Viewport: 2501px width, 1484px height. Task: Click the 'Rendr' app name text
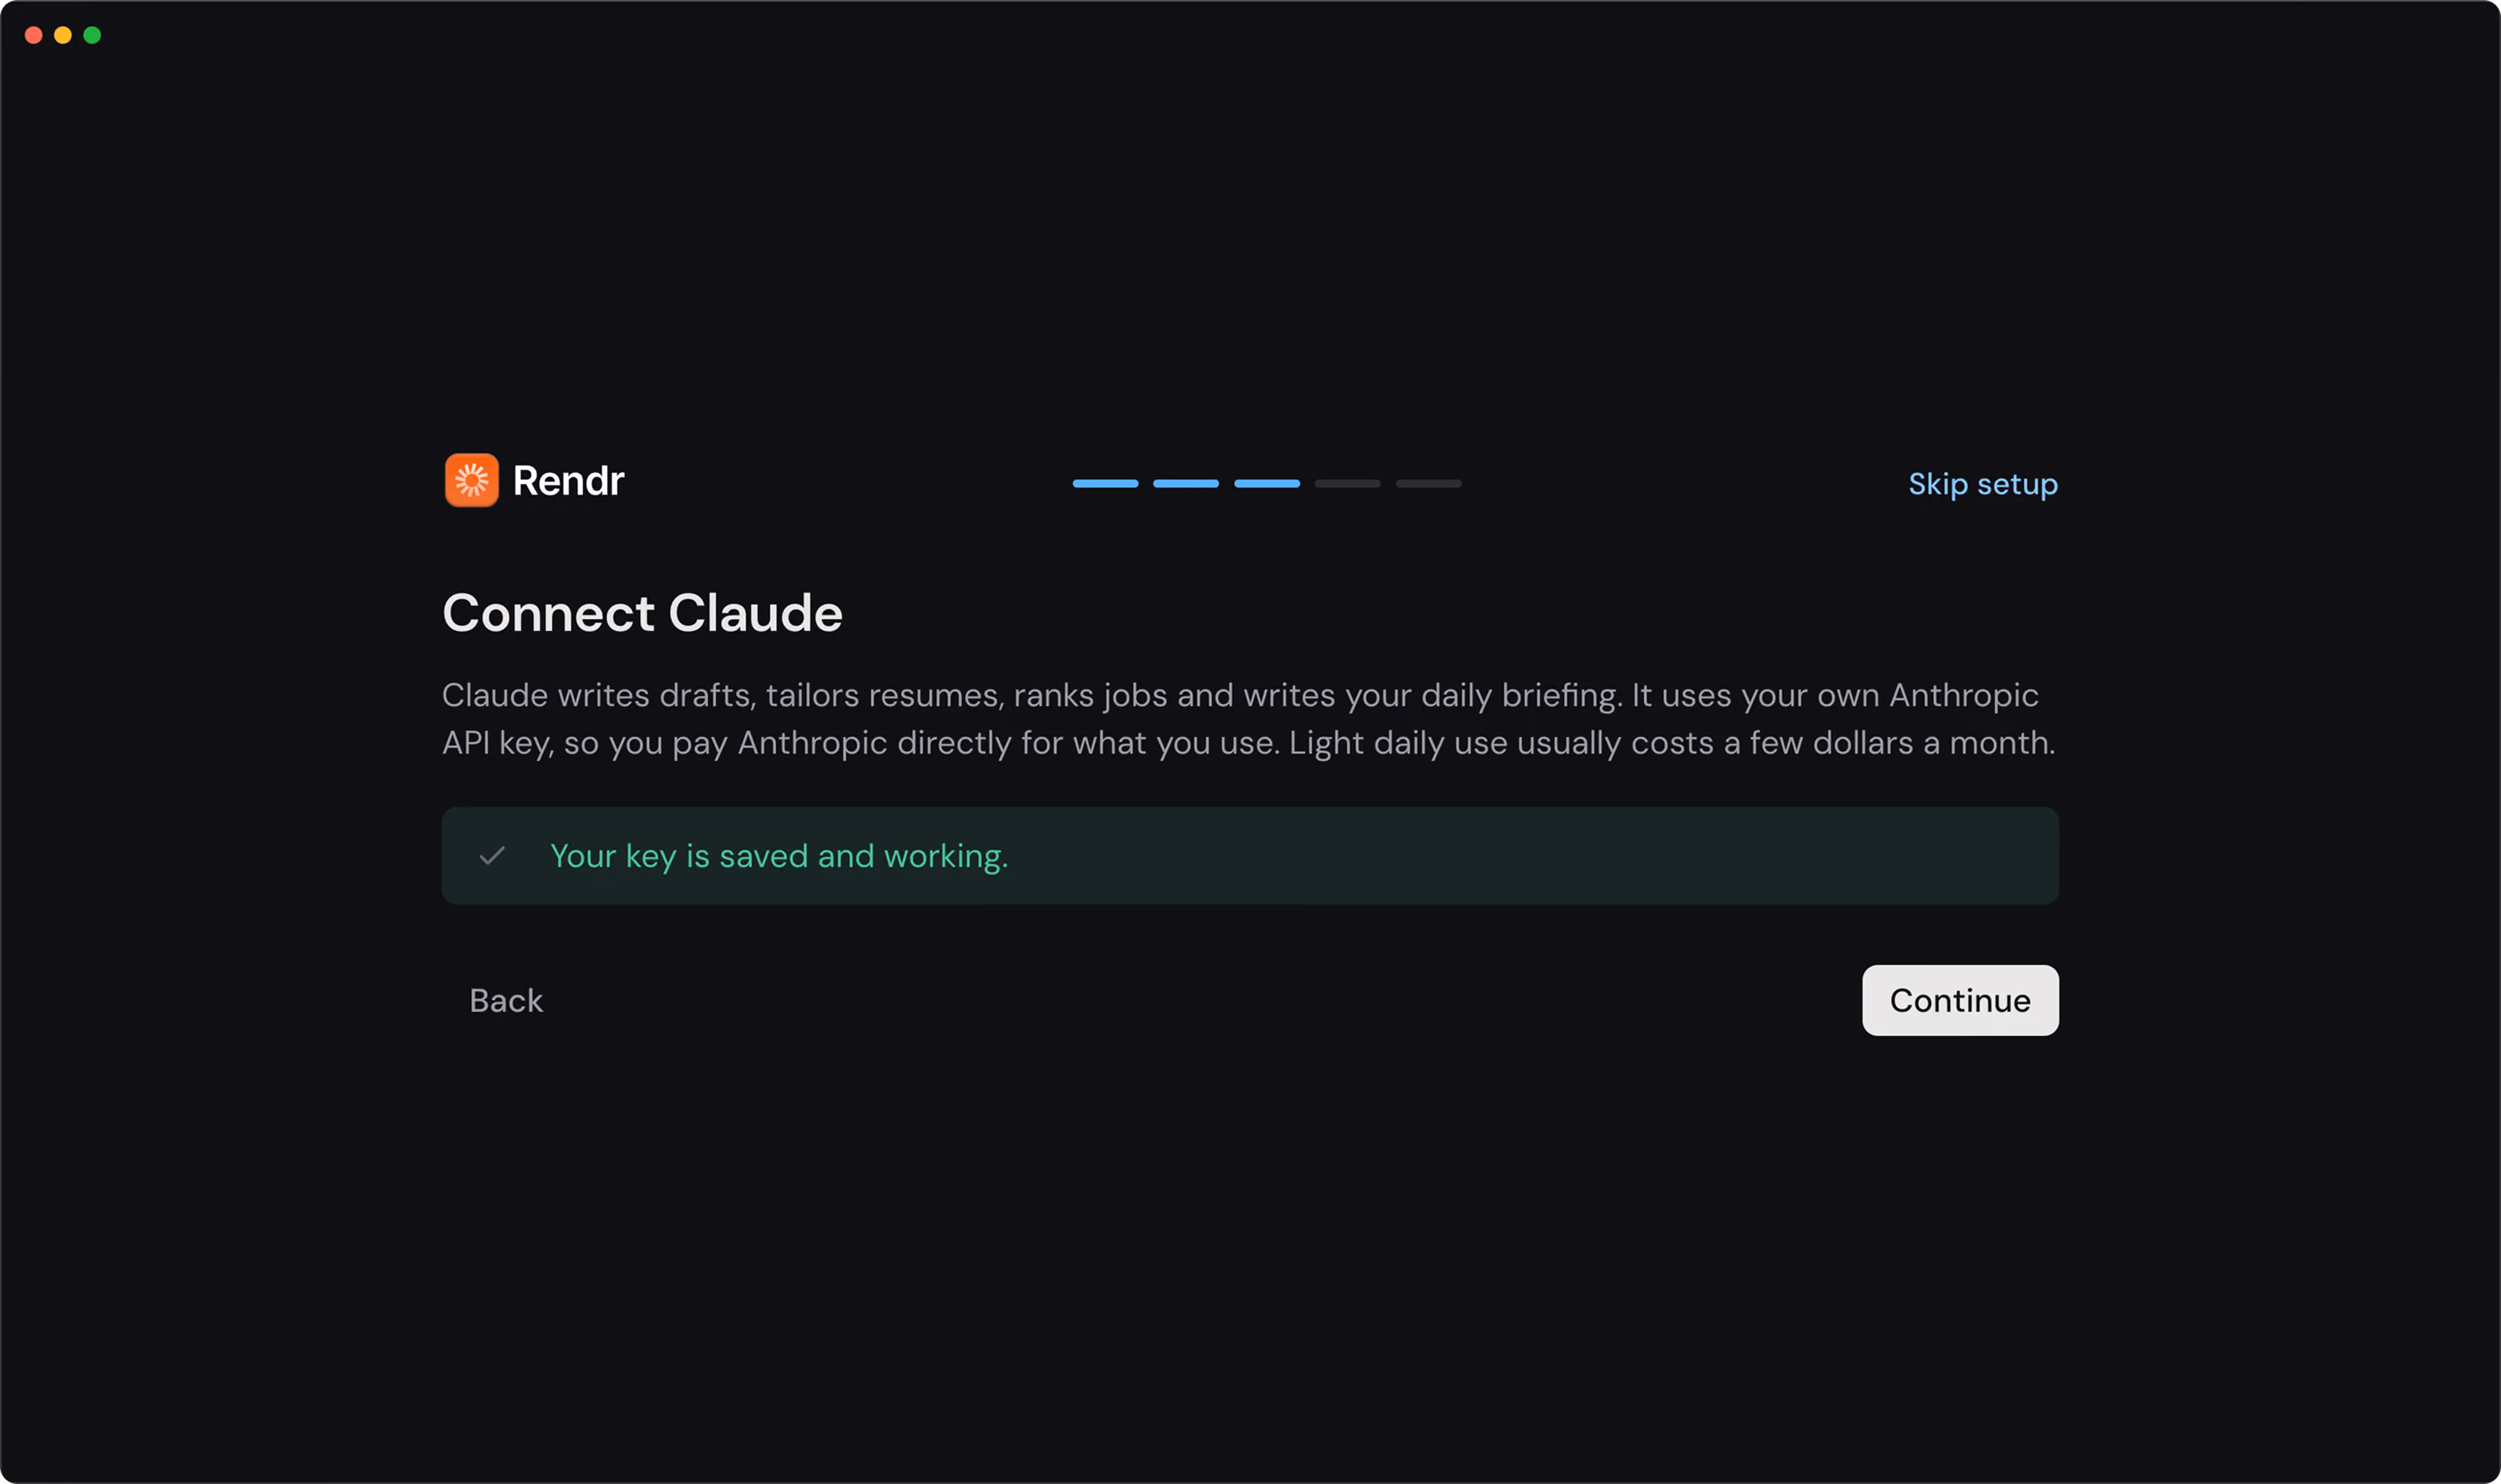click(x=568, y=481)
